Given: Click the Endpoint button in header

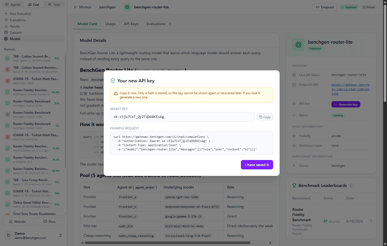Looking at the screenshot, I should pyautogui.click(x=325, y=7).
